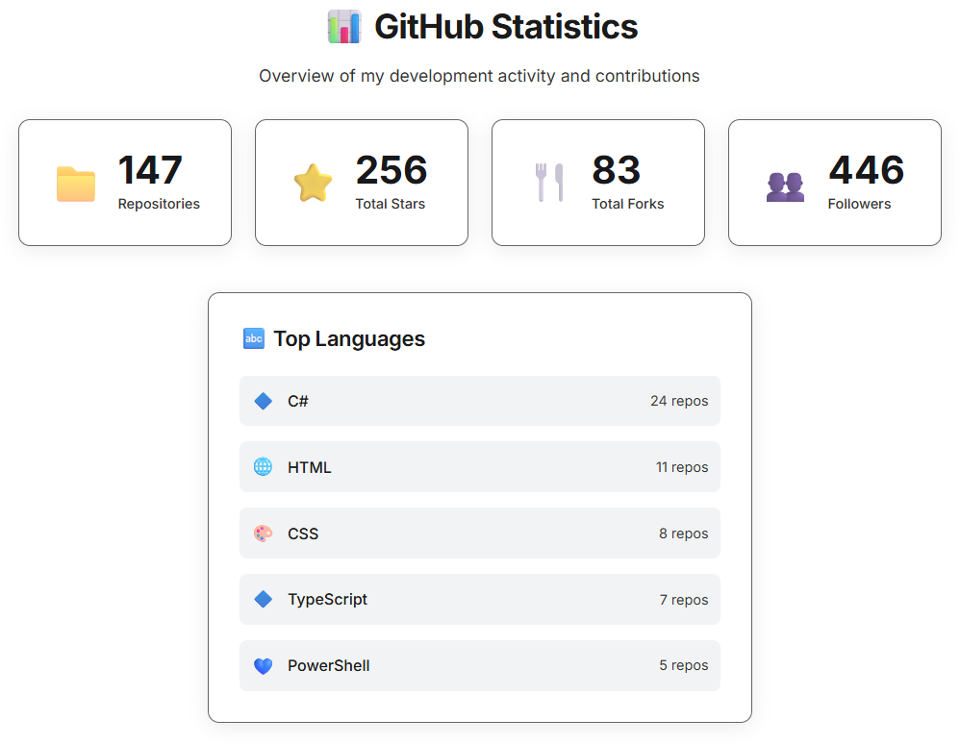Click the TypeScript language name
Screen dimensions: 960x744
pos(328,600)
